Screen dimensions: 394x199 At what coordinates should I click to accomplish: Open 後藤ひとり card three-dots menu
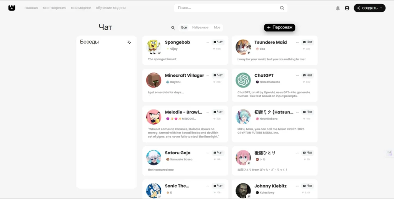[x=297, y=153]
